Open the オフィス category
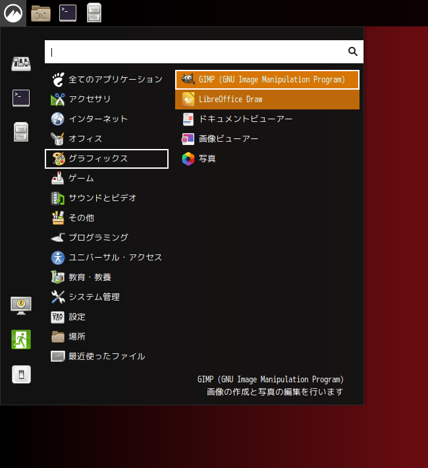 [x=107, y=139]
